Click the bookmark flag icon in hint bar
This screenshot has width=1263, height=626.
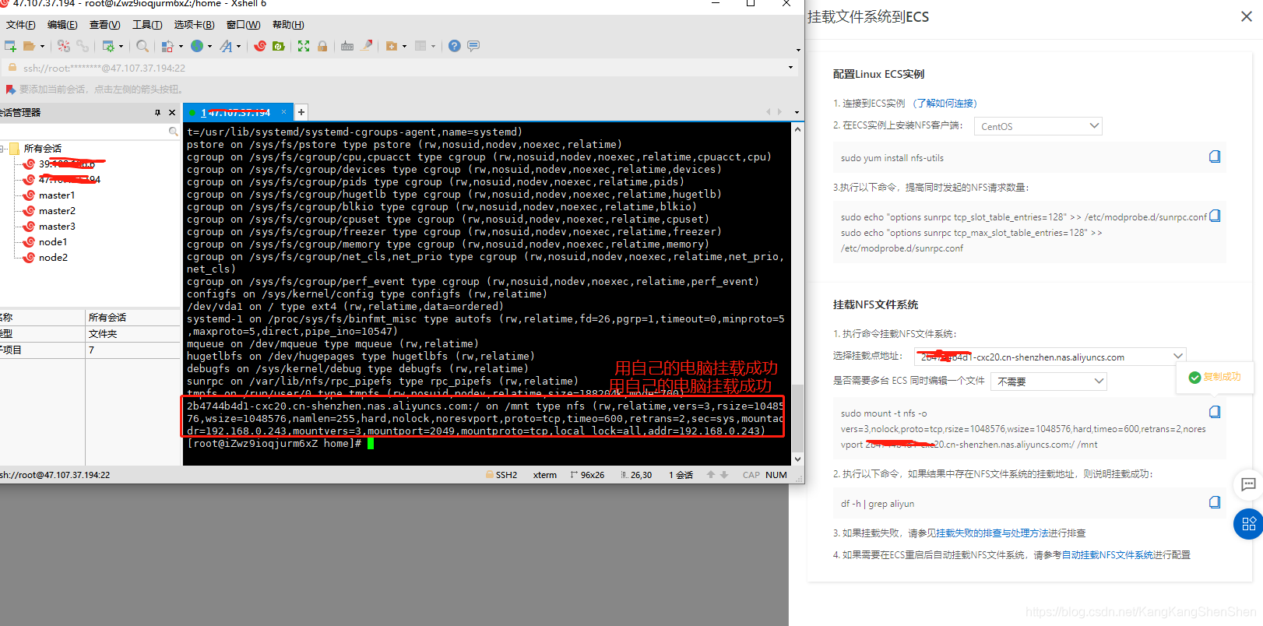click(11, 90)
